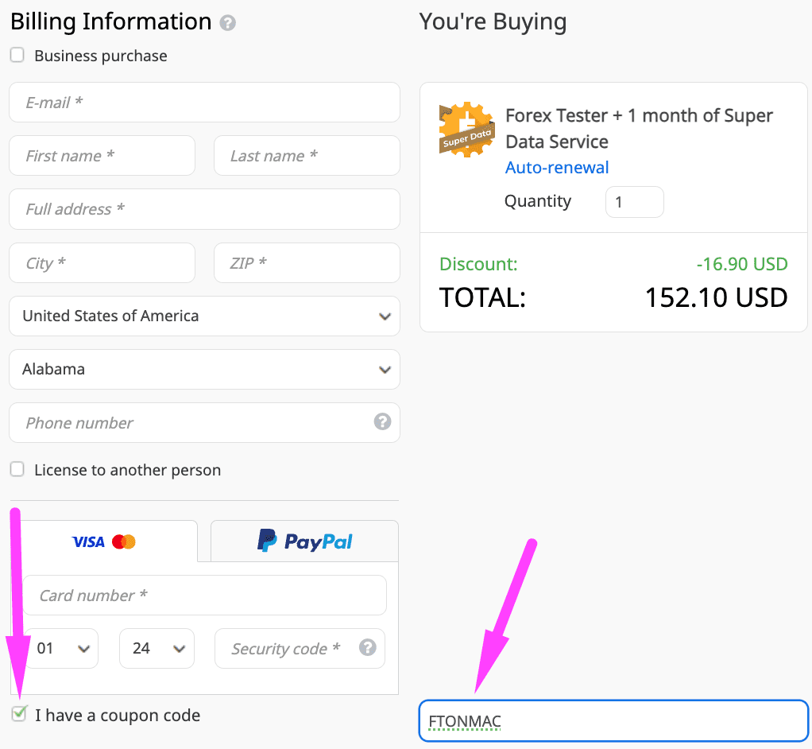Select the Visa/Mastercard payment tab

pyautogui.click(x=103, y=541)
